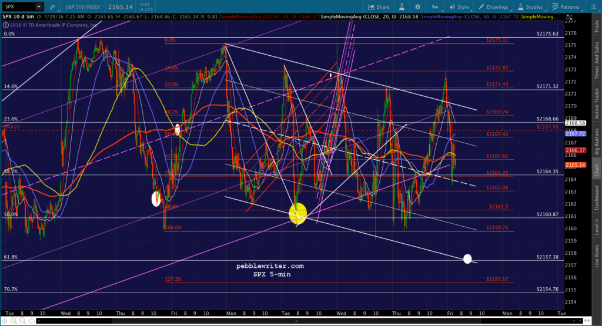
Task: Open the Big Buttons side tab
Action: 597,141
